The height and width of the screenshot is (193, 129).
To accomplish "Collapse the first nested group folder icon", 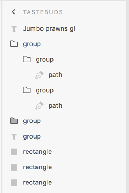I will tap(27, 59).
